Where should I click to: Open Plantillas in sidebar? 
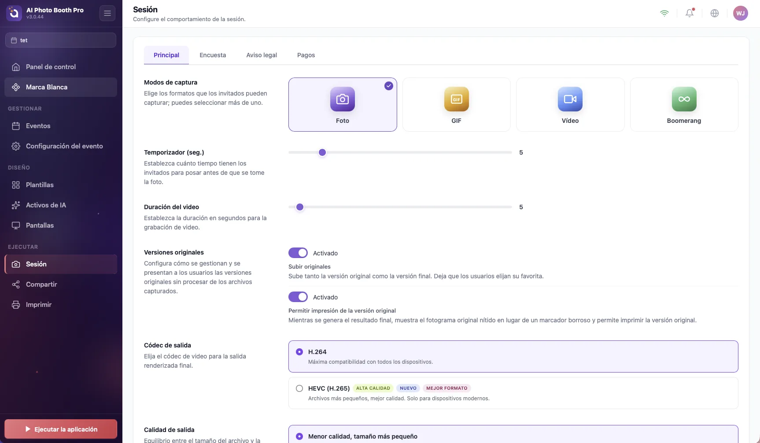coord(61,185)
